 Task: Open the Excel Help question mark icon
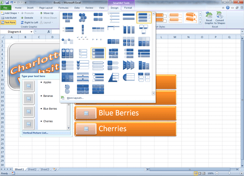228,8
